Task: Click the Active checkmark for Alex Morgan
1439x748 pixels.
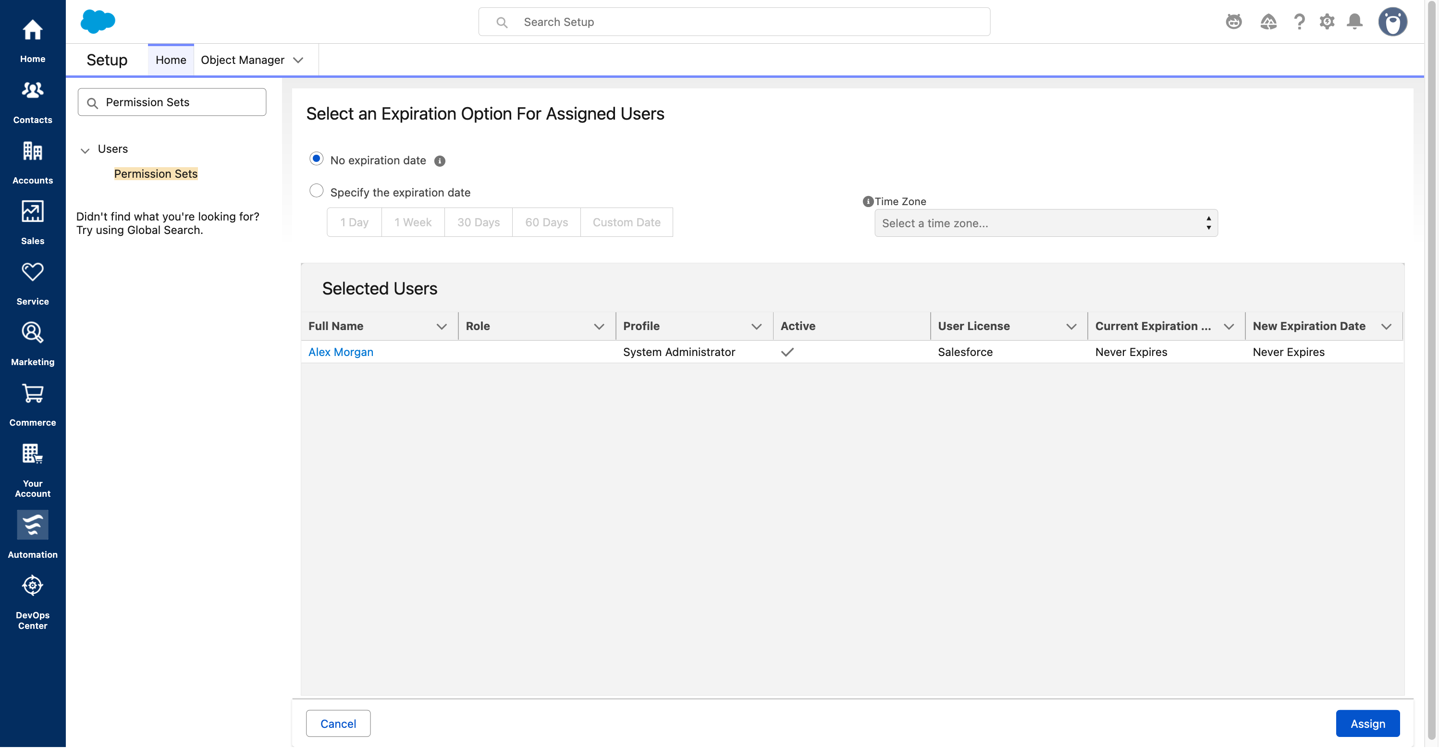Action: click(x=787, y=352)
